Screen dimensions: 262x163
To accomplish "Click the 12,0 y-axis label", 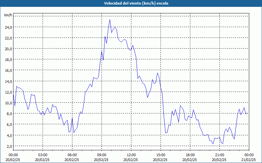I will point(9,92).
